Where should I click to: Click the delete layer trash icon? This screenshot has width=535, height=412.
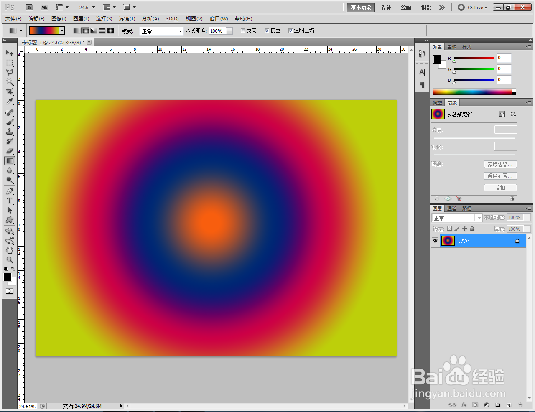point(520,405)
